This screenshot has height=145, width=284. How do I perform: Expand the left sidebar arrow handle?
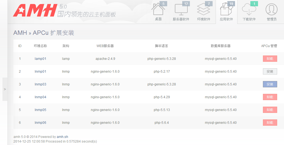pyautogui.click(x=5, y=89)
